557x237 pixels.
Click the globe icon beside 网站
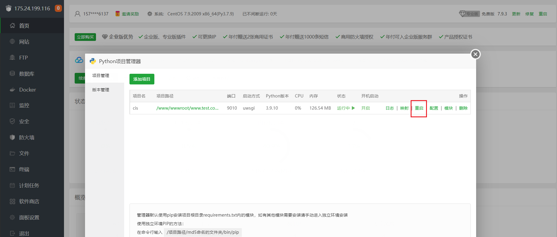tap(12, 41)
